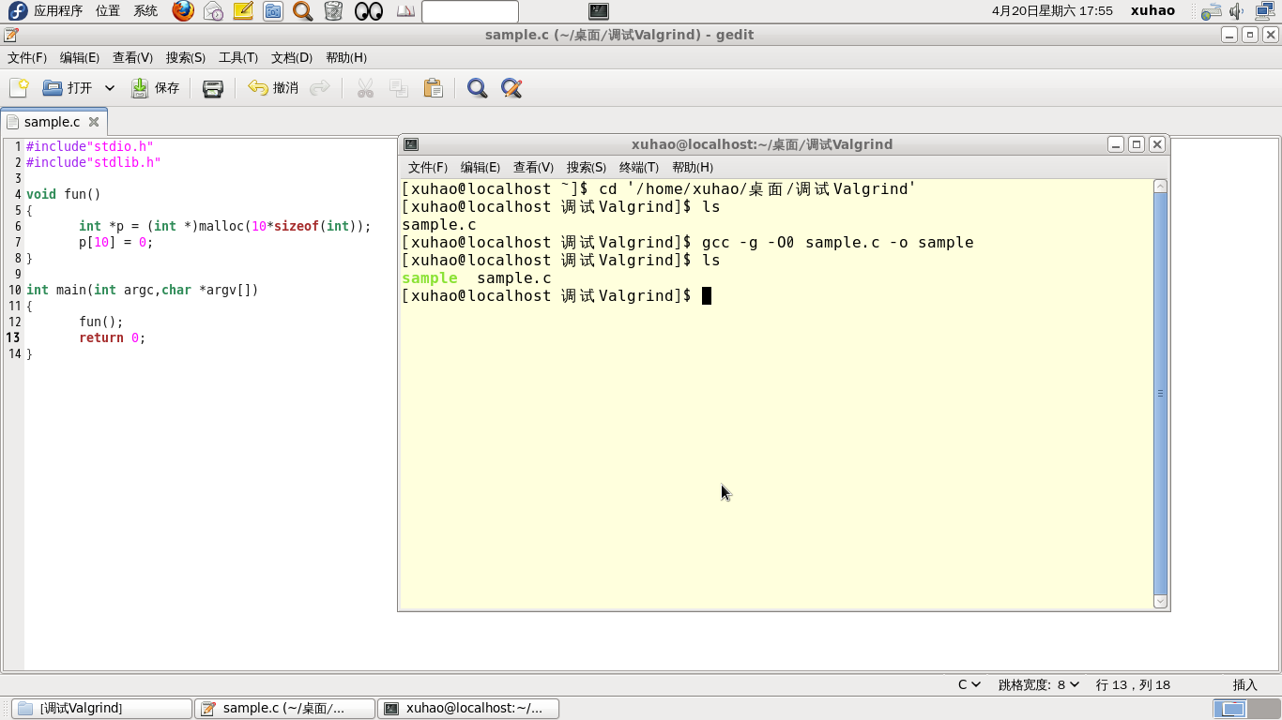Launch terminal from the top panel icon

pos(599,11)
